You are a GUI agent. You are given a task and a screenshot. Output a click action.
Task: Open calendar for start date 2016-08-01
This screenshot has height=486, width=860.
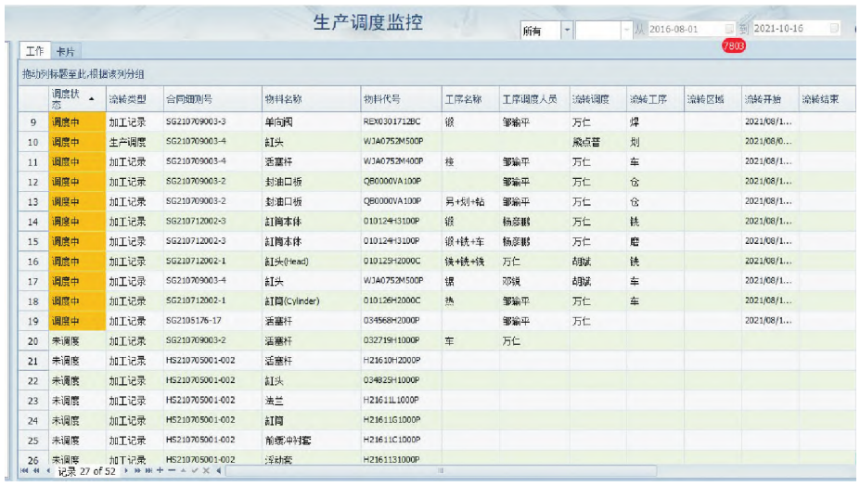pos(729,29)
